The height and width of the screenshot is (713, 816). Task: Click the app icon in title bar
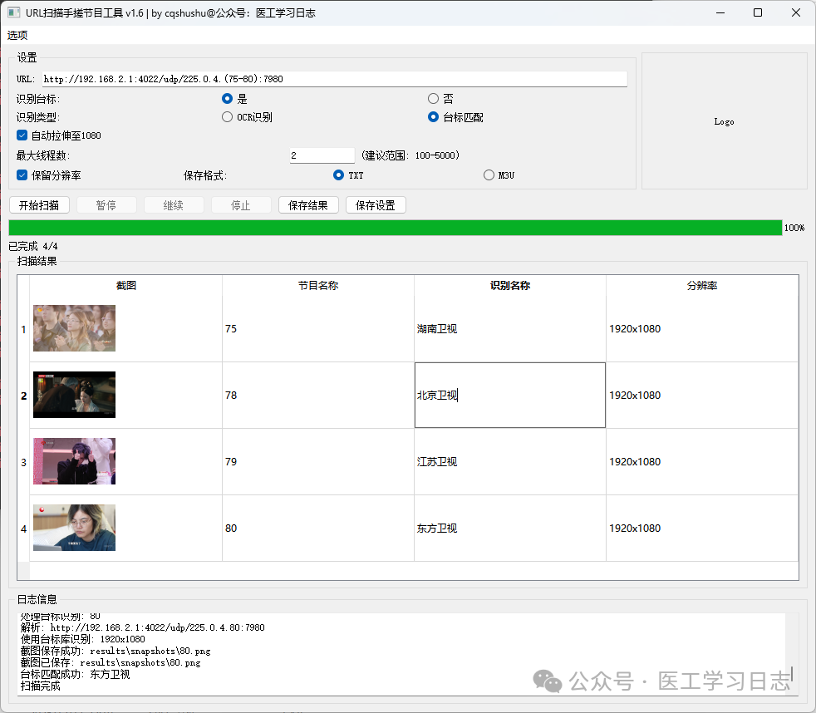(x=14, y=12)
